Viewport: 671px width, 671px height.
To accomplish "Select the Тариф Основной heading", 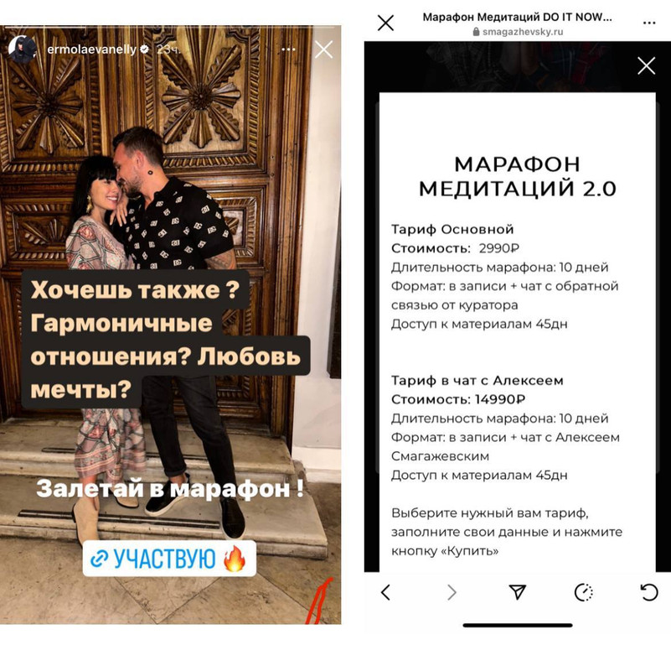I will [x=452, y=229].
